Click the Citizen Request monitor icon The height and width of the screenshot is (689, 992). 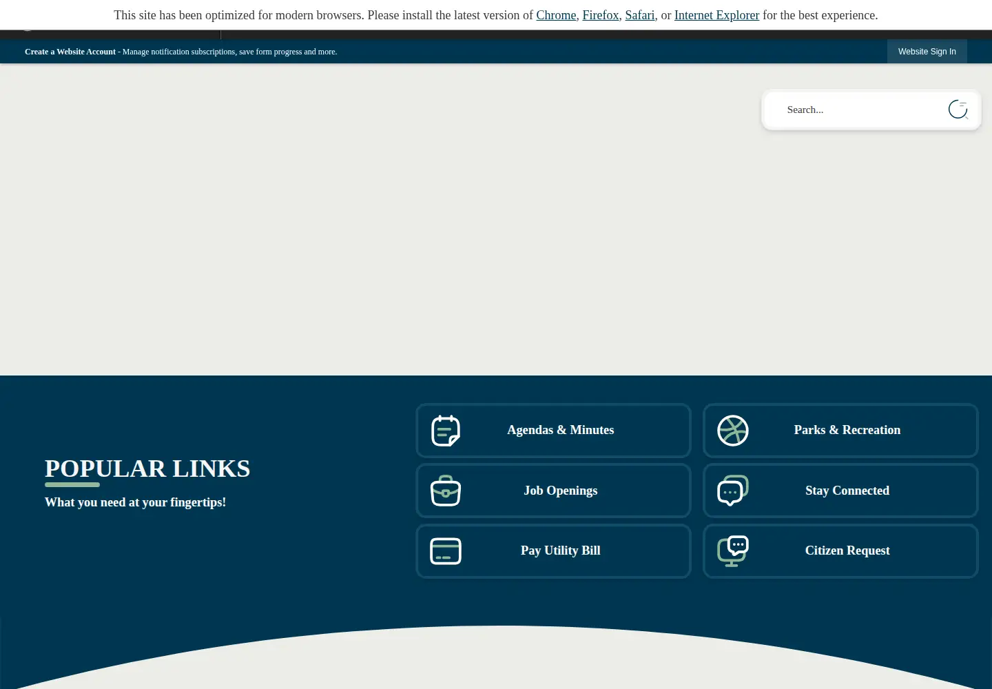[x=733, y=551]
